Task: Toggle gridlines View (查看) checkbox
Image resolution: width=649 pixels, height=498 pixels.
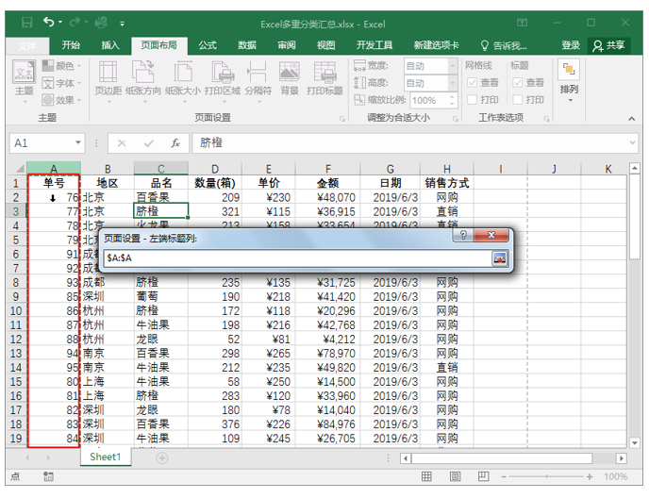Action: pos(472,82)
